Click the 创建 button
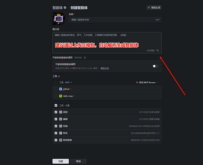The image size is (203, 165). (61, 161)
